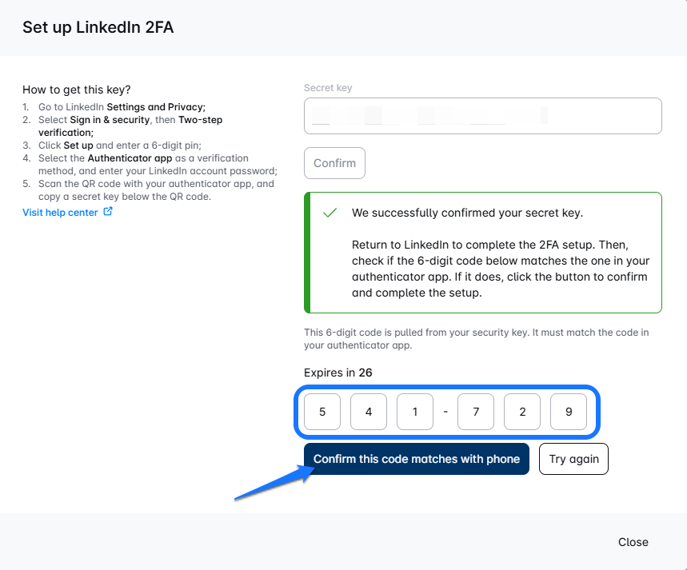This screenshot has width=687, height=570.
Task: Select the last code digit box showing 9
Action: point(569,413)
